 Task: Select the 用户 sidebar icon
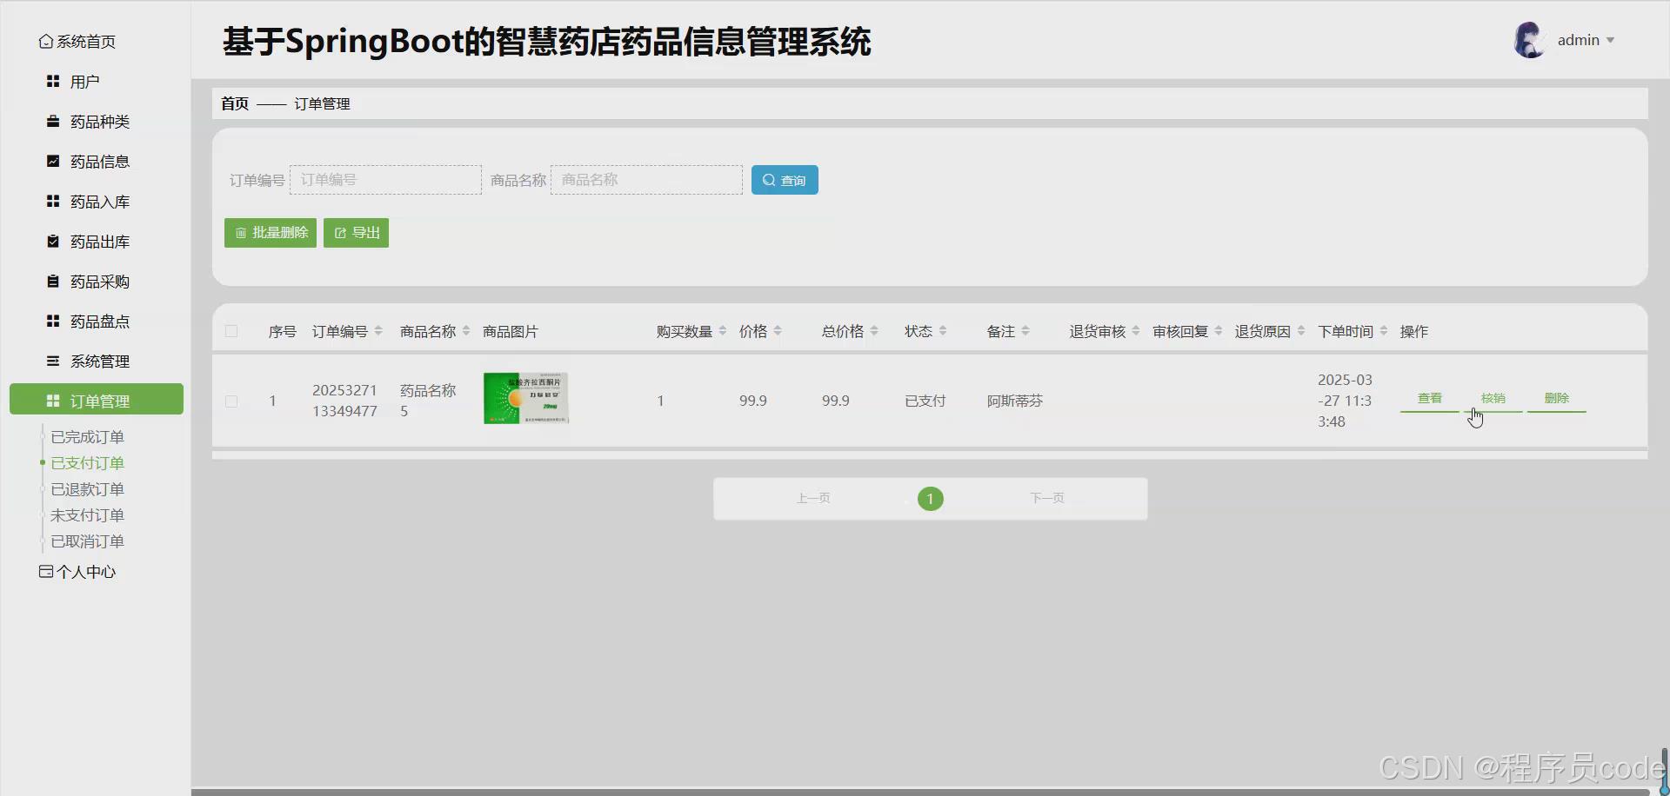point(51,81)
